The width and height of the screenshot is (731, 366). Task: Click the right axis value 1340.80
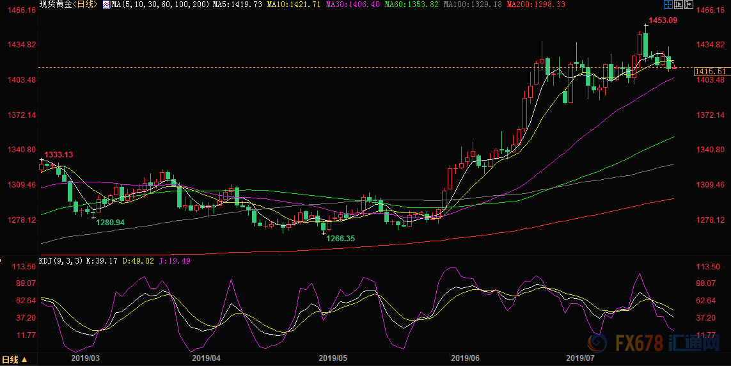711,150
